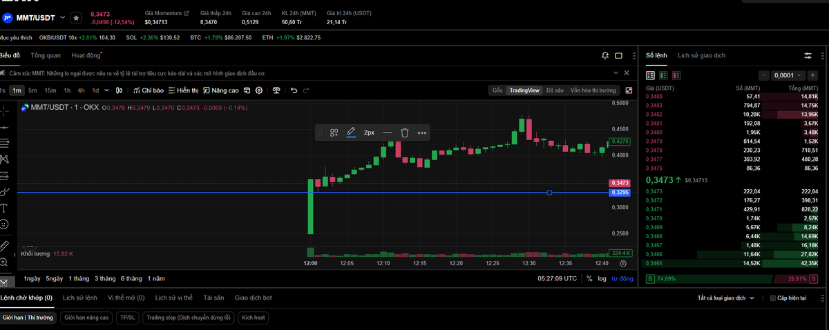Open 'Chỉ báo' indicators button
The width and height of the screenshot is (829, 330).
(149, 90)
